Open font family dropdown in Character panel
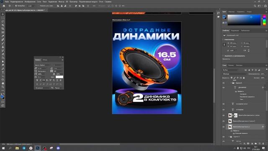The height and width of the screenshot is (151, 268). [43, 65]
